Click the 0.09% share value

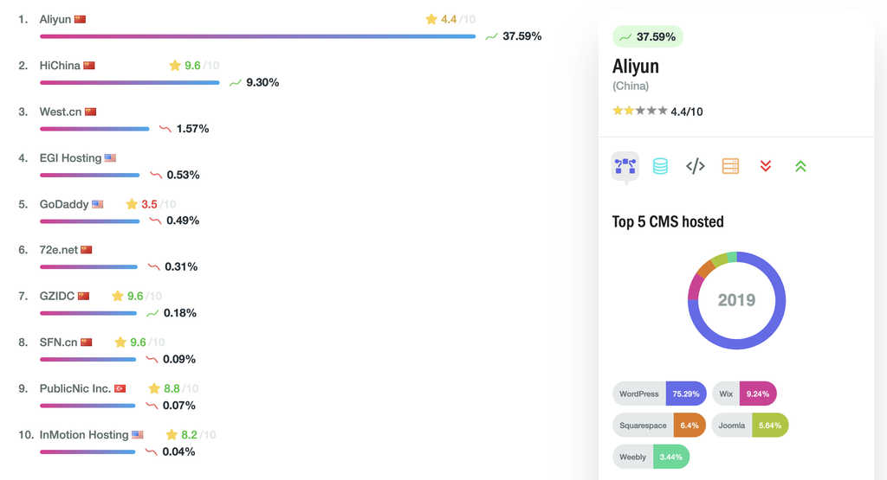pos(179,359)
